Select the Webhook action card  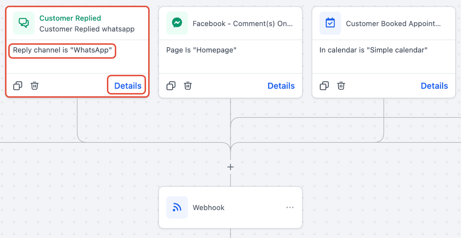click(230, 207)
